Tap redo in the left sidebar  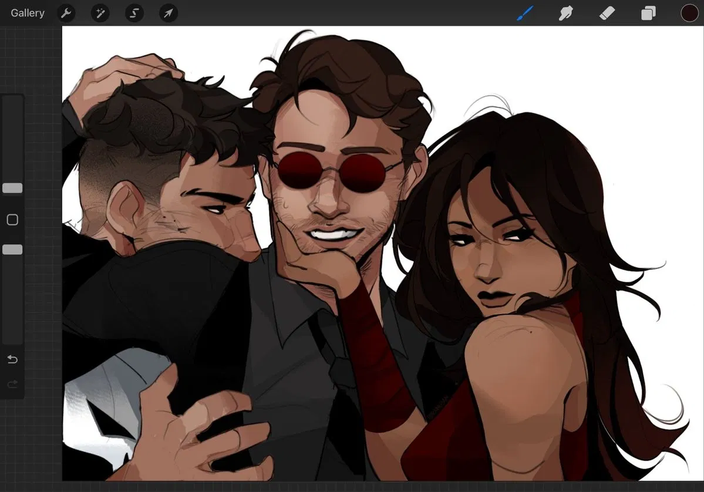click(x=12, y=384)
